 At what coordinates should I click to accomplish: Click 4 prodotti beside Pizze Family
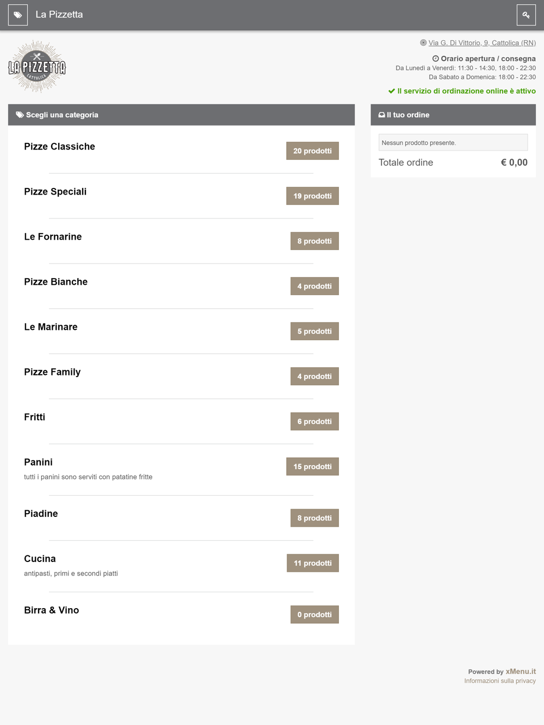pyautogui.click(x=314, y=377)
